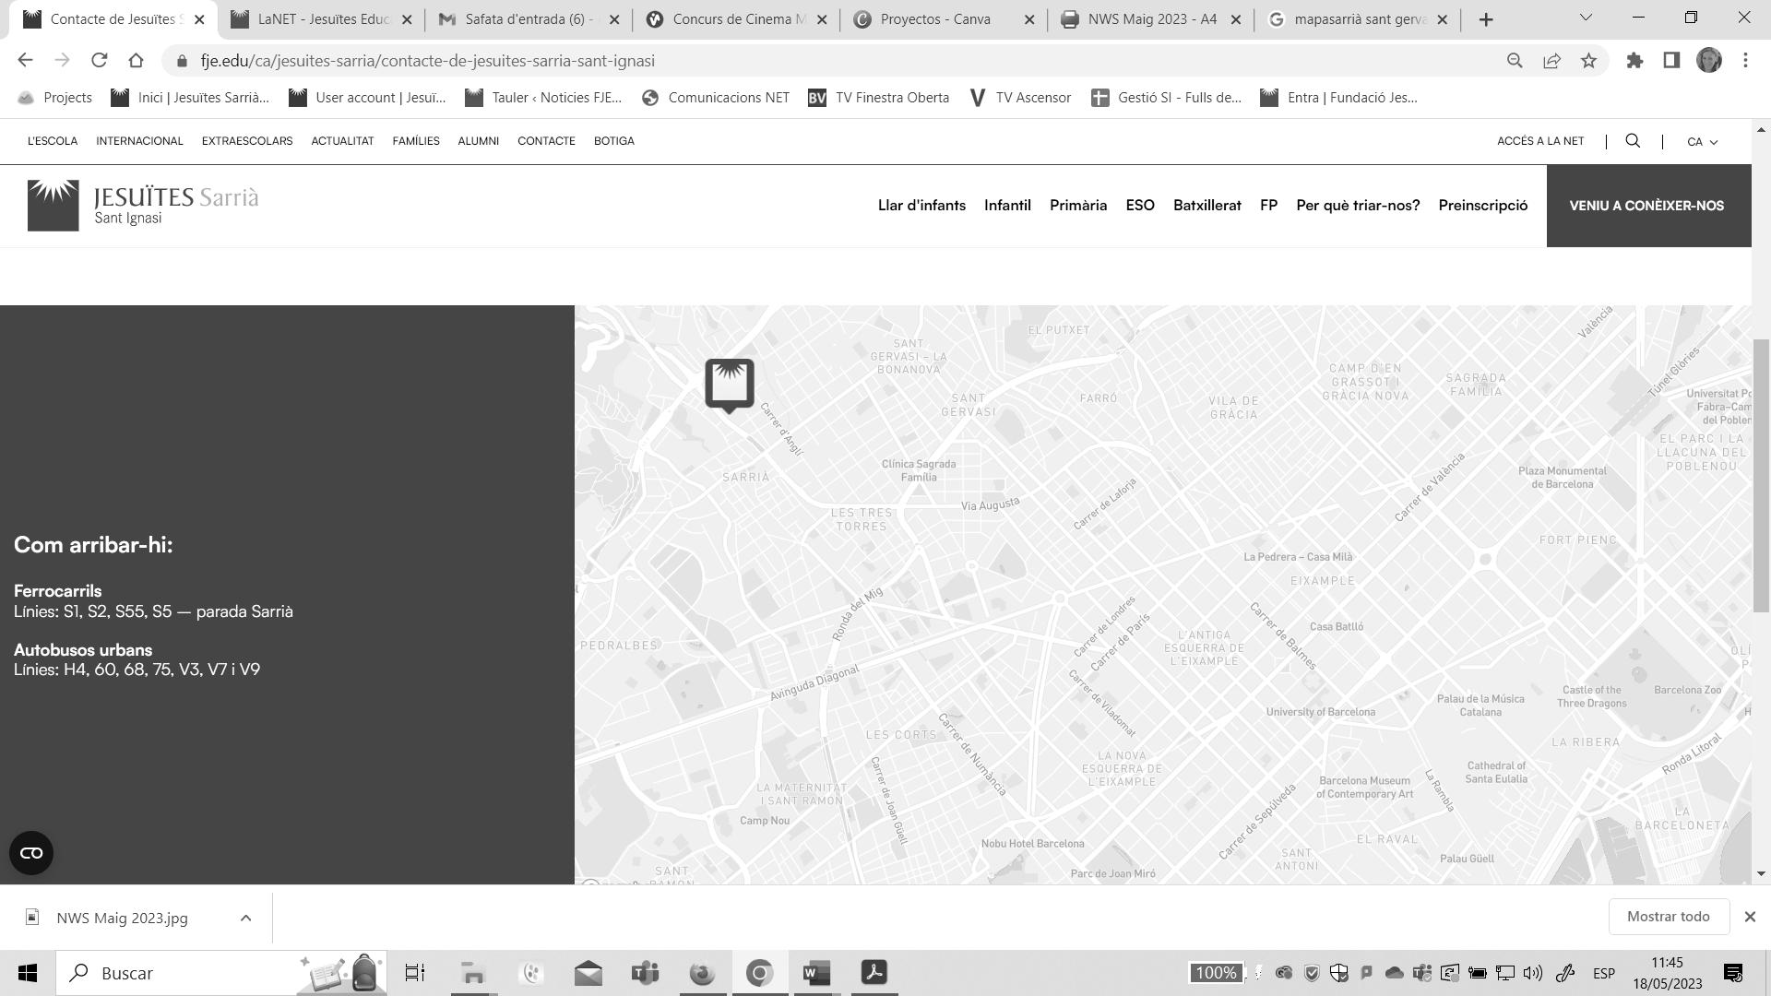1771x996 pixels.
Task: Bookmark this page with the star icon
Action: click(1588, 61)
